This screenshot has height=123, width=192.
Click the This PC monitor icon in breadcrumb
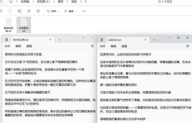pos(11,2)
